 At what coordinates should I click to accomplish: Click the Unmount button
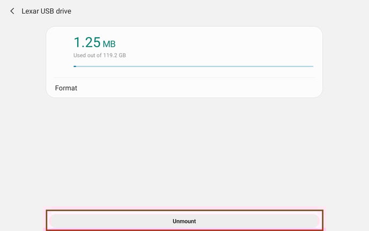coord(184,221)
